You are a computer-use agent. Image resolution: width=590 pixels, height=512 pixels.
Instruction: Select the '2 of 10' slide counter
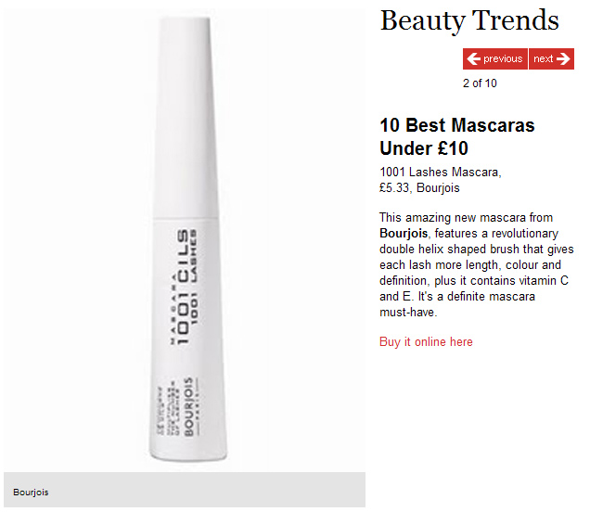click(x=480, y=83)
